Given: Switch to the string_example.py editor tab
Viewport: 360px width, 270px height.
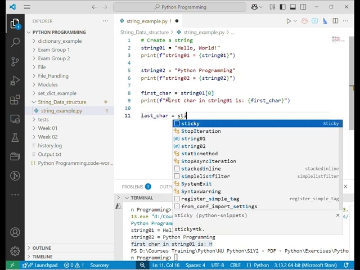Looking at the screenshot, I should [x=148, y=21].
